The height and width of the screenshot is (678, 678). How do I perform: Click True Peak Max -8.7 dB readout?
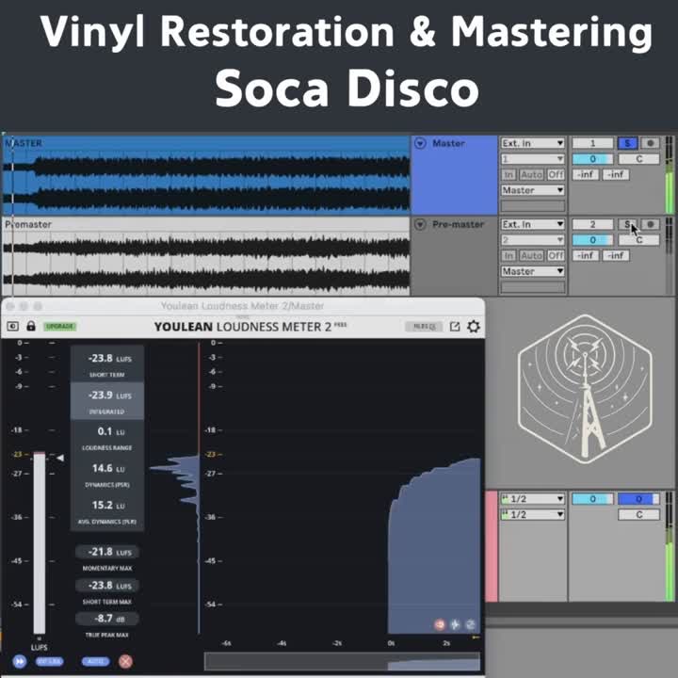pos(107,619)
